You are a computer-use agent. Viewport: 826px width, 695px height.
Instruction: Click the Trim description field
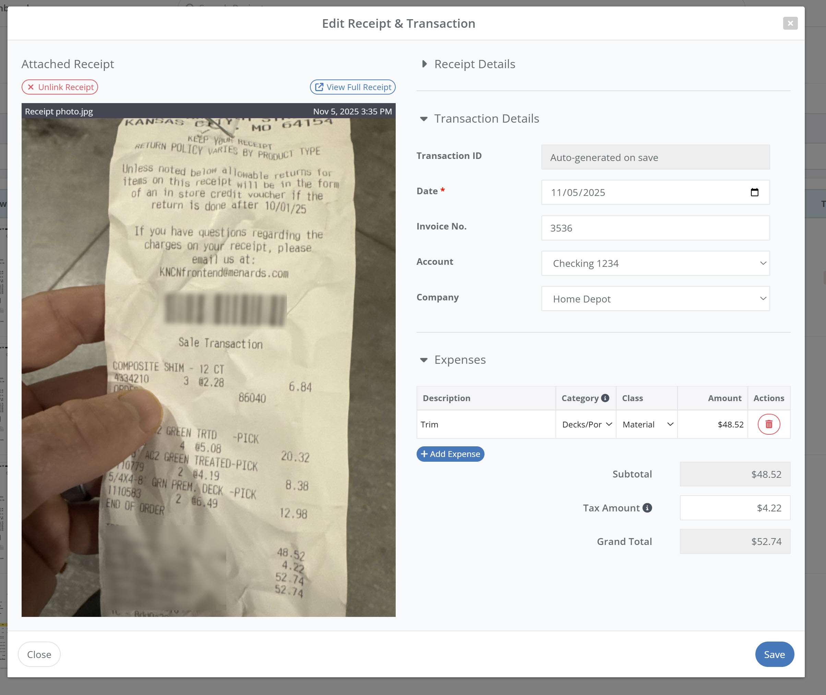coord(486,424)
